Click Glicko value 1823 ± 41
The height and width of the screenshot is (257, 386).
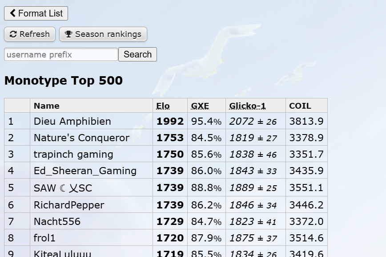253,221
